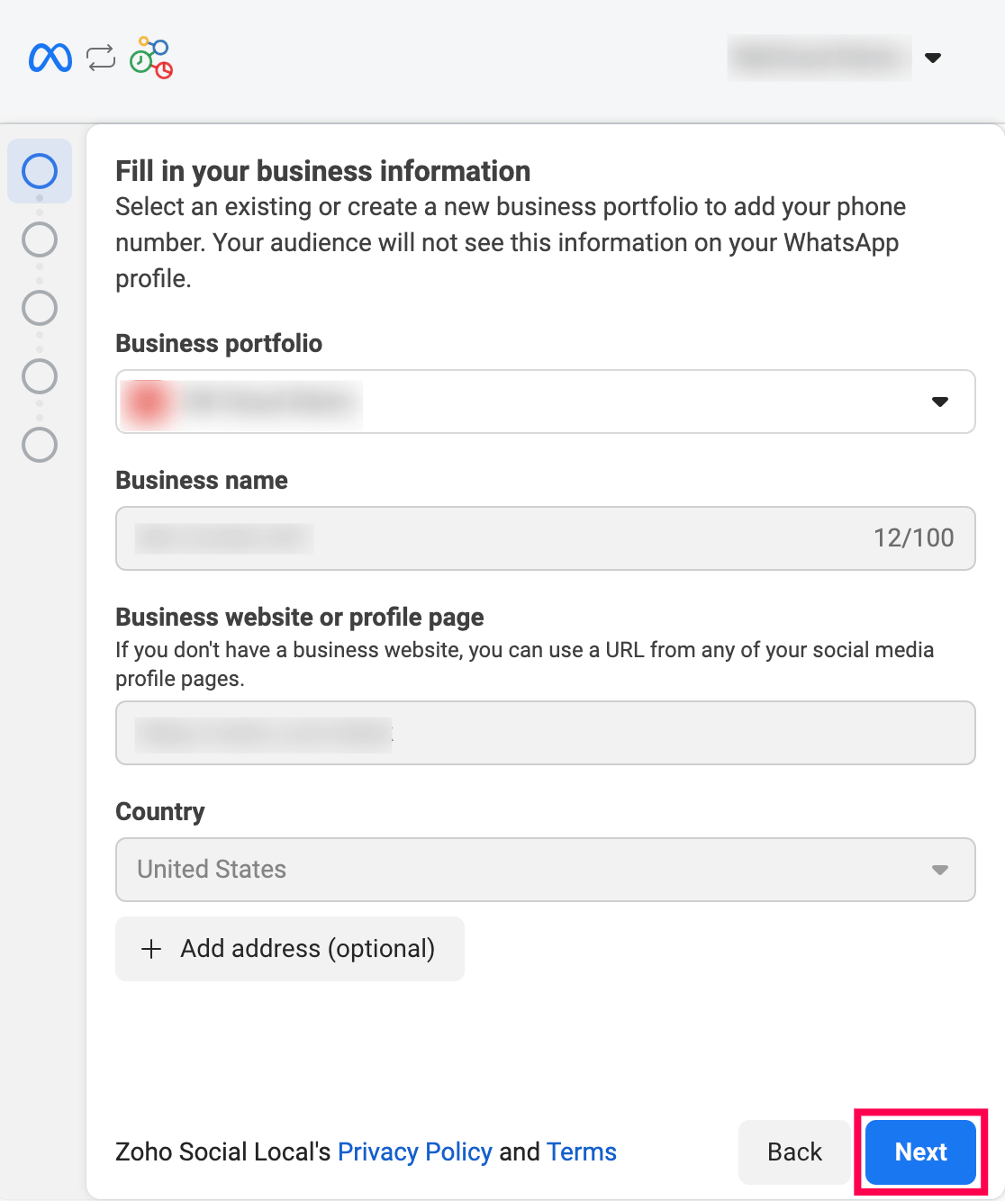Viewport: 1005px width, 1201px height.
Task: Click the Zoho Social app logo
Action: click(150, 58)
